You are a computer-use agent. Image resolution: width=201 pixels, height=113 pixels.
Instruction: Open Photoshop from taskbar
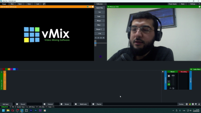pyautogui.click(x=35, y=110)
